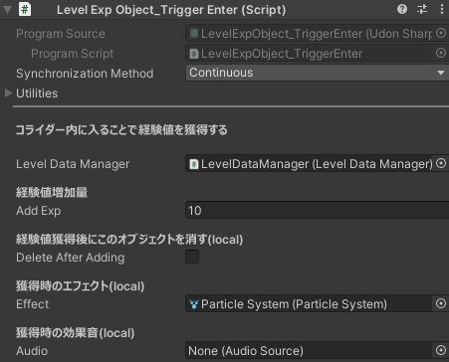Expand the Utilities foldout
Image resolution: width=449 pixels, height=362 pixels.
pos(8,93)
